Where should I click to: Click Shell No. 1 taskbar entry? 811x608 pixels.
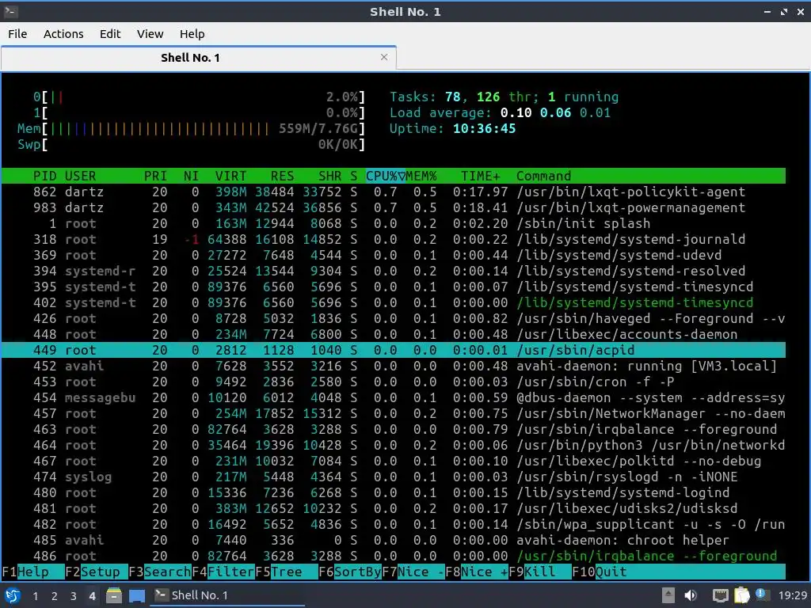227,595
